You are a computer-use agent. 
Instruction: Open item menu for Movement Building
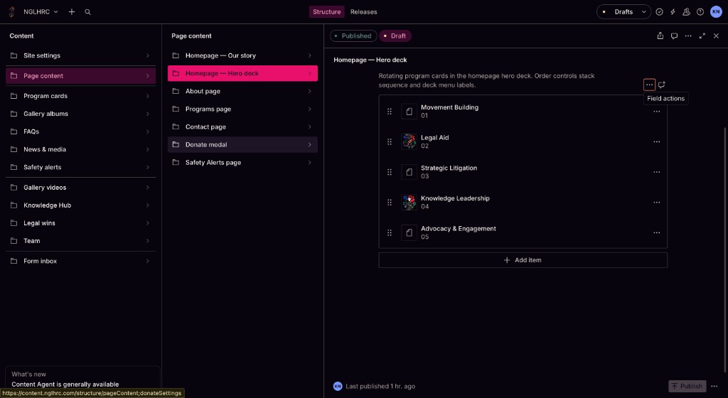656,112
